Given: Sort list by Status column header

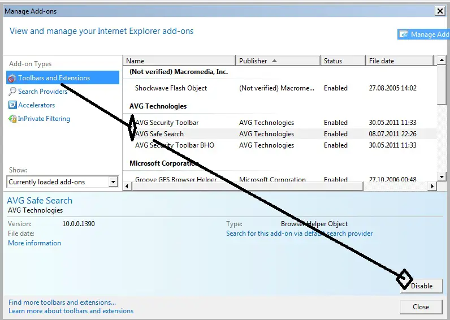Looking at the screenshot, I should coord(343,61).
